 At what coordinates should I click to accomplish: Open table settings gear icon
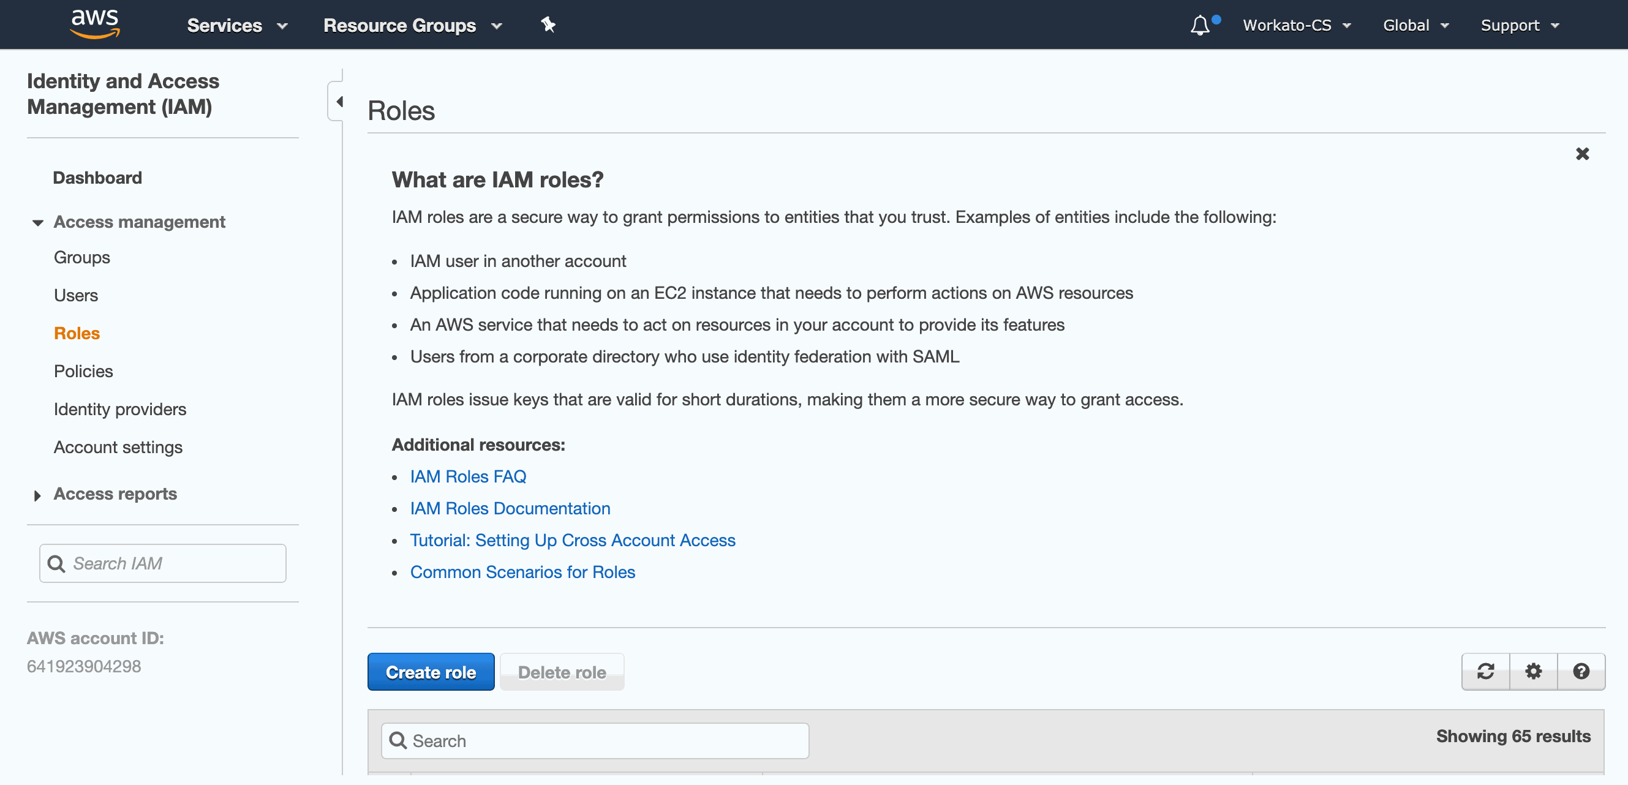pyautogui.click(x=1533, y=671)
